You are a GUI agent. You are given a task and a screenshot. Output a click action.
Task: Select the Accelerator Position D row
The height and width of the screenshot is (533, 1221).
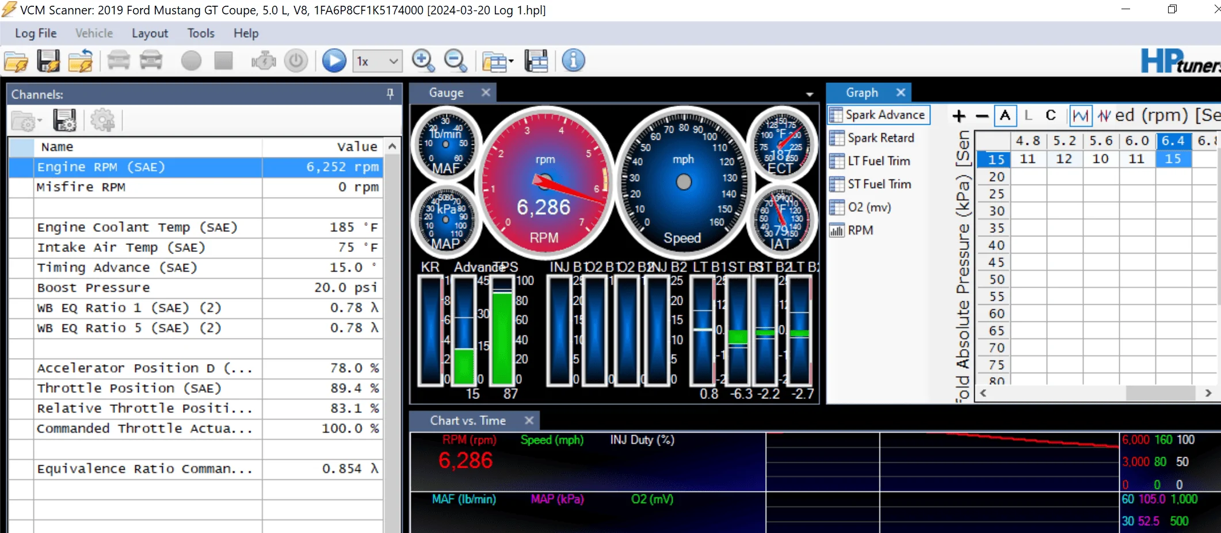coord(196,368)
